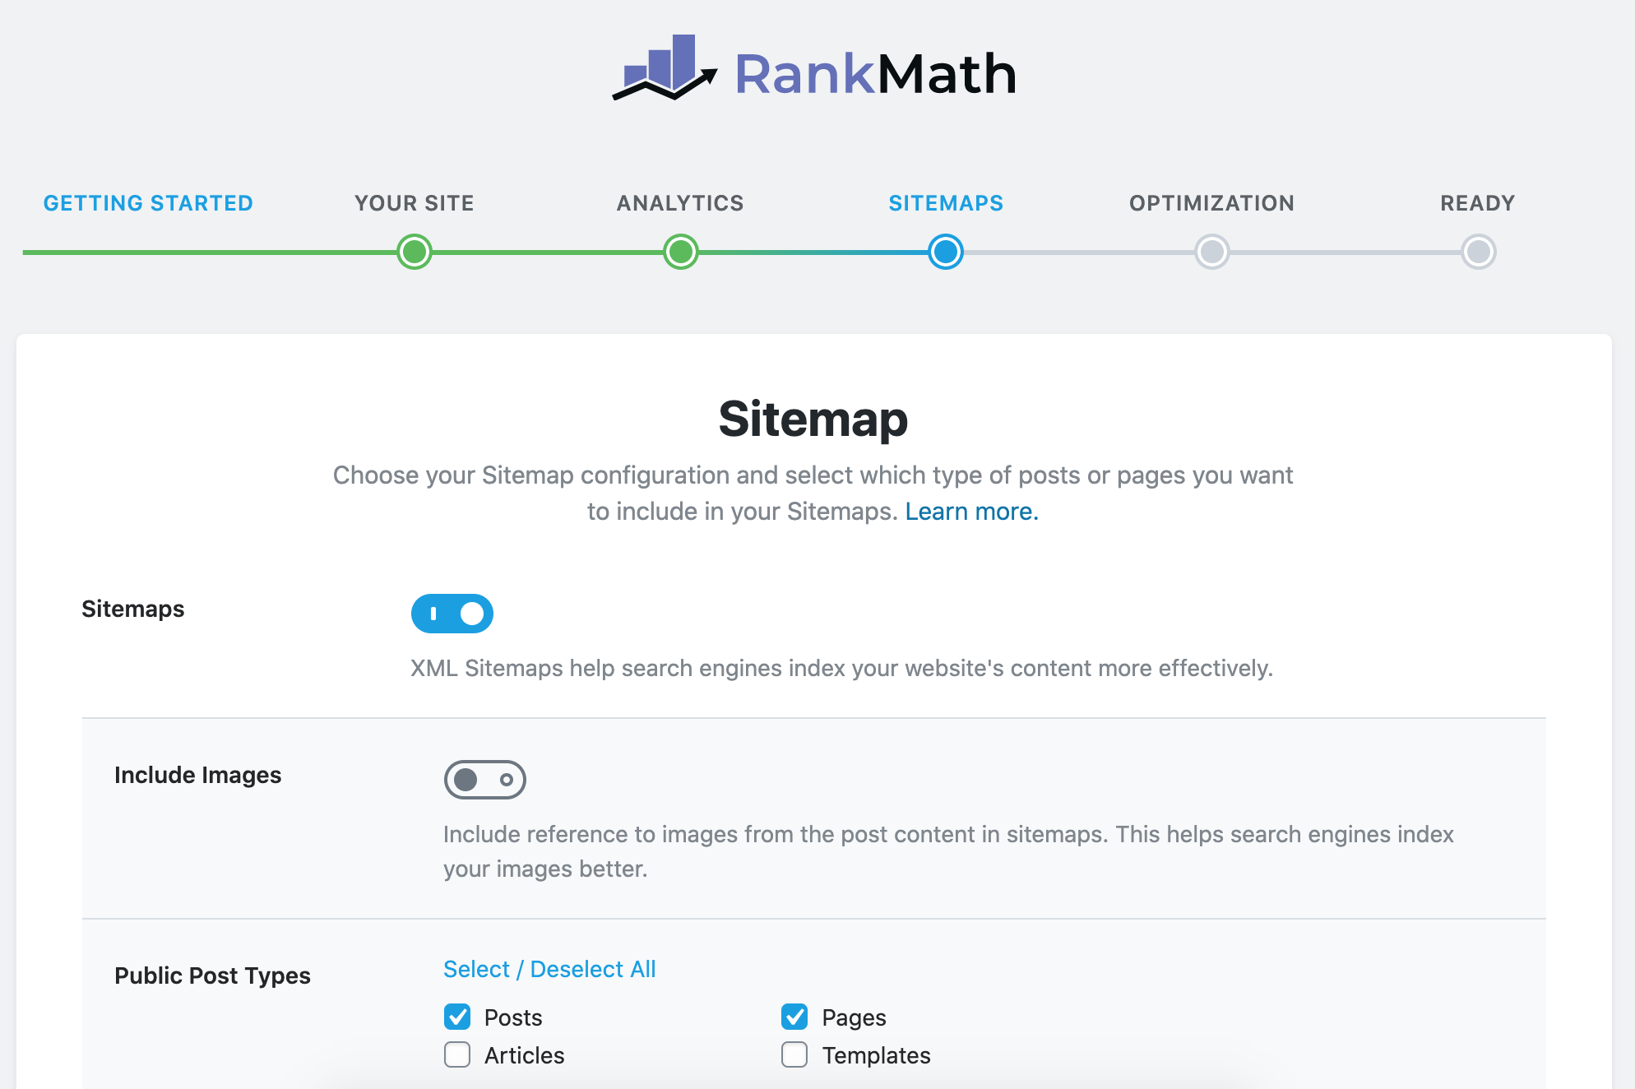Viewport: 1635px width, 1089px height.
Task: Uncheck the Posts checkbox
Action: coord(456,1017)
